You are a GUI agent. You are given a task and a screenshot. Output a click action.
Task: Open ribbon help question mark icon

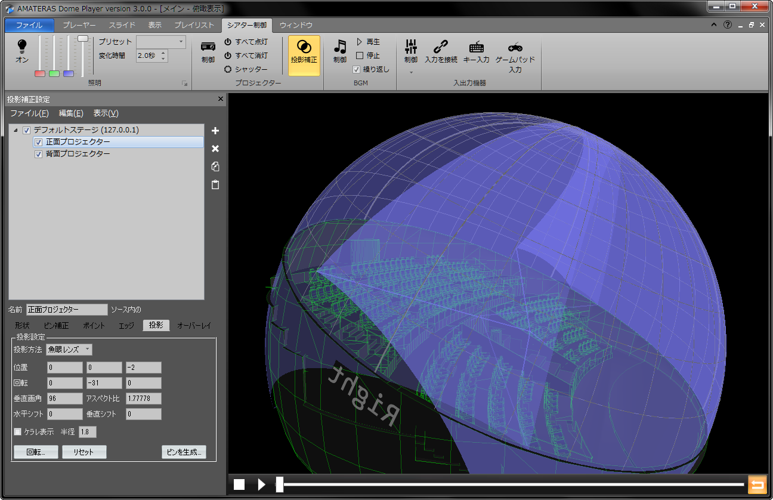click(727, 25)
